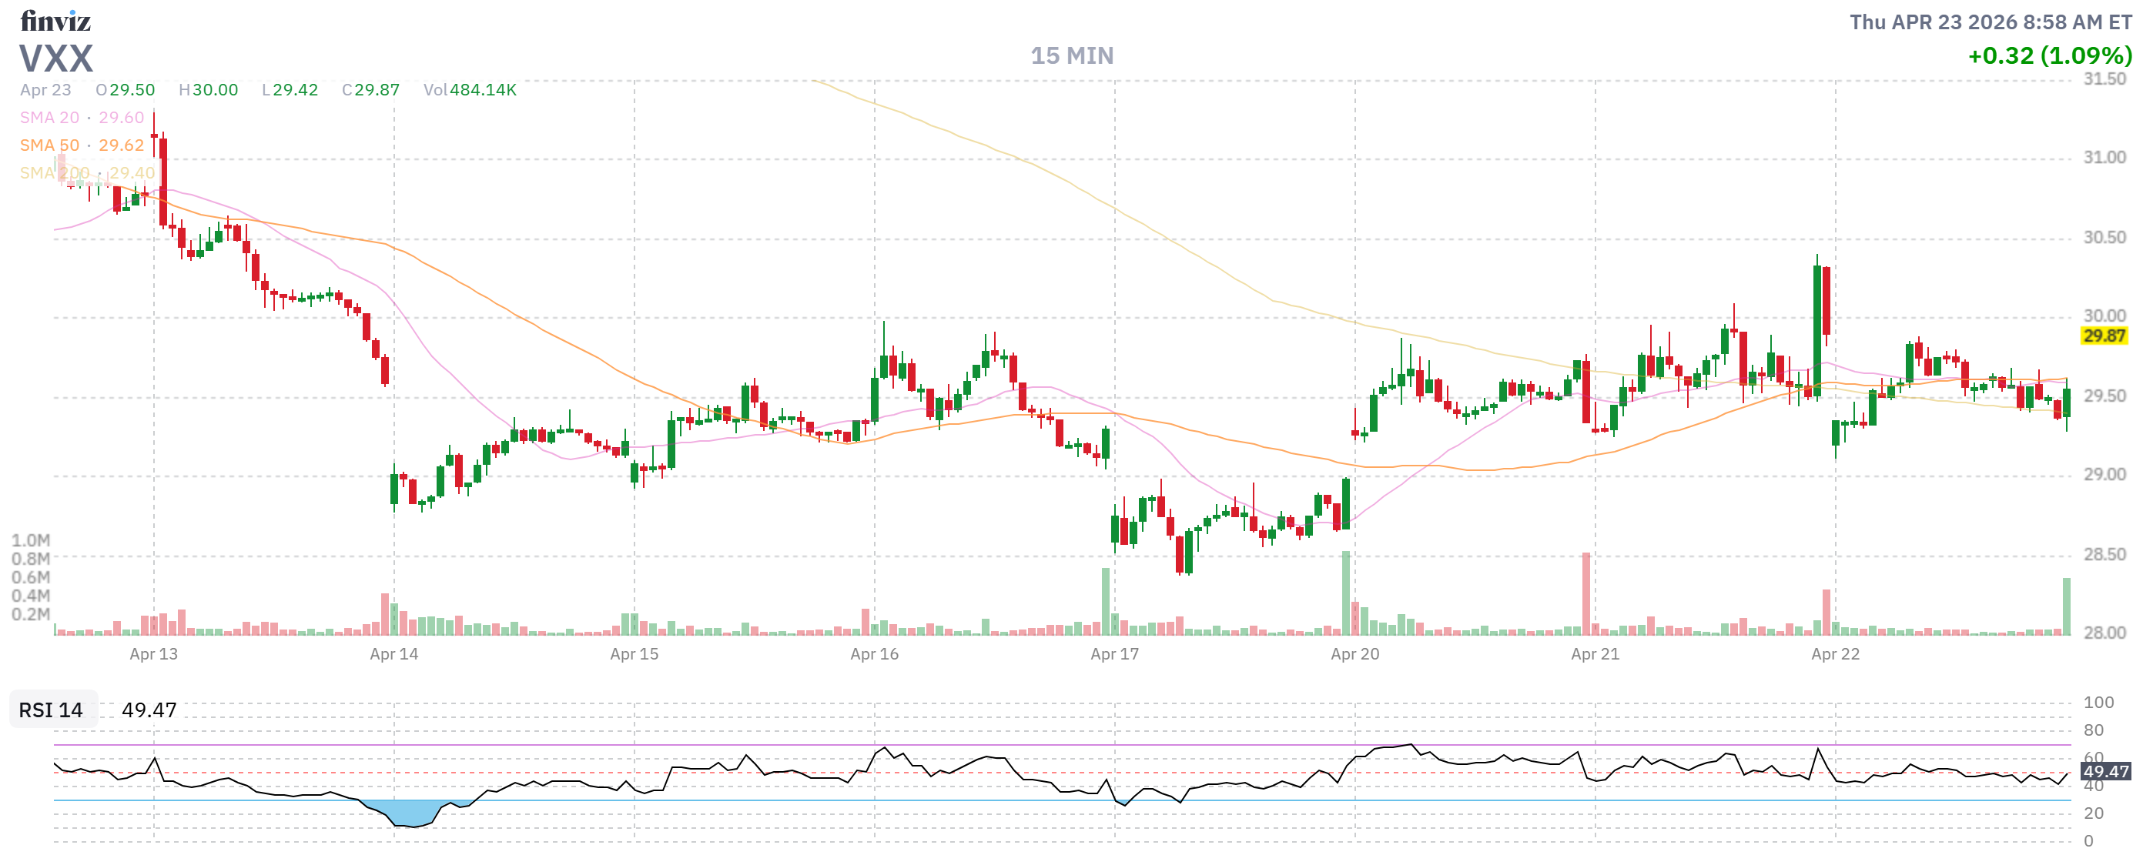Click the +0.32 (1.09%) change text

(x=2049, y=56)
